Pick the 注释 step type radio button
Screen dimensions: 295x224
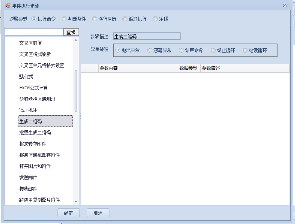coord(155,19)
